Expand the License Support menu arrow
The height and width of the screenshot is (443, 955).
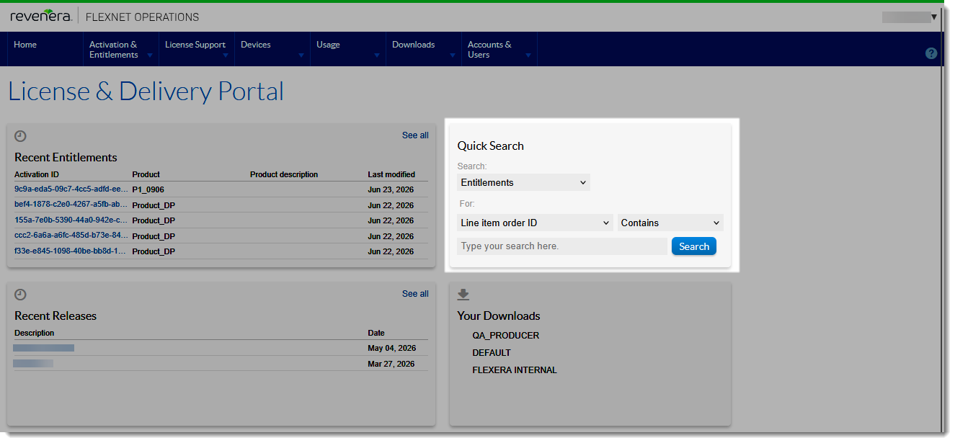(x=226, y=55)
